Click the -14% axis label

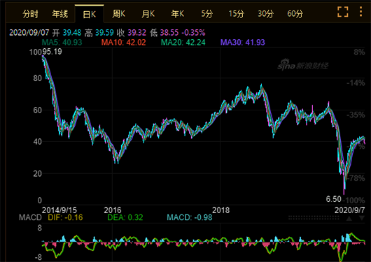coord(356,83)
